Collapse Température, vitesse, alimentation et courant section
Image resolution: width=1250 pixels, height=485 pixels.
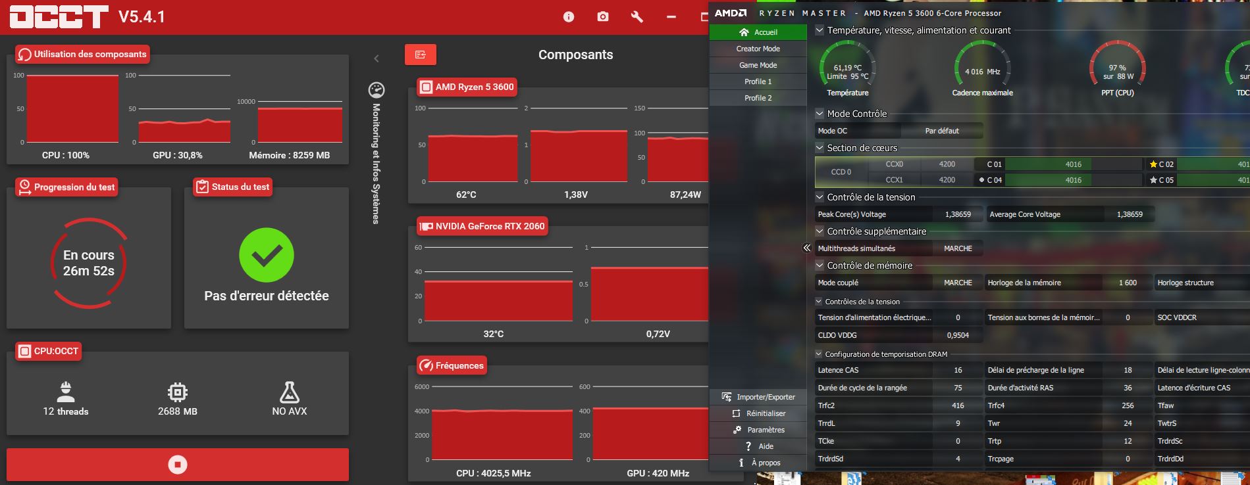(x=820, y=30)
